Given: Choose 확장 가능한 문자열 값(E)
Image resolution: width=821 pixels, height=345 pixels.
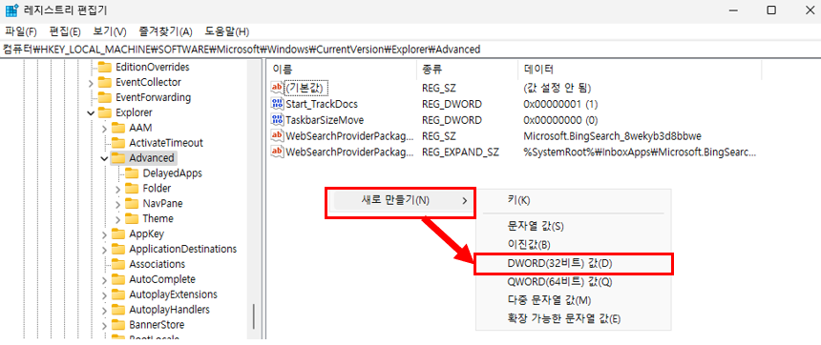Looking at the screenshot, I should (573, 319).
